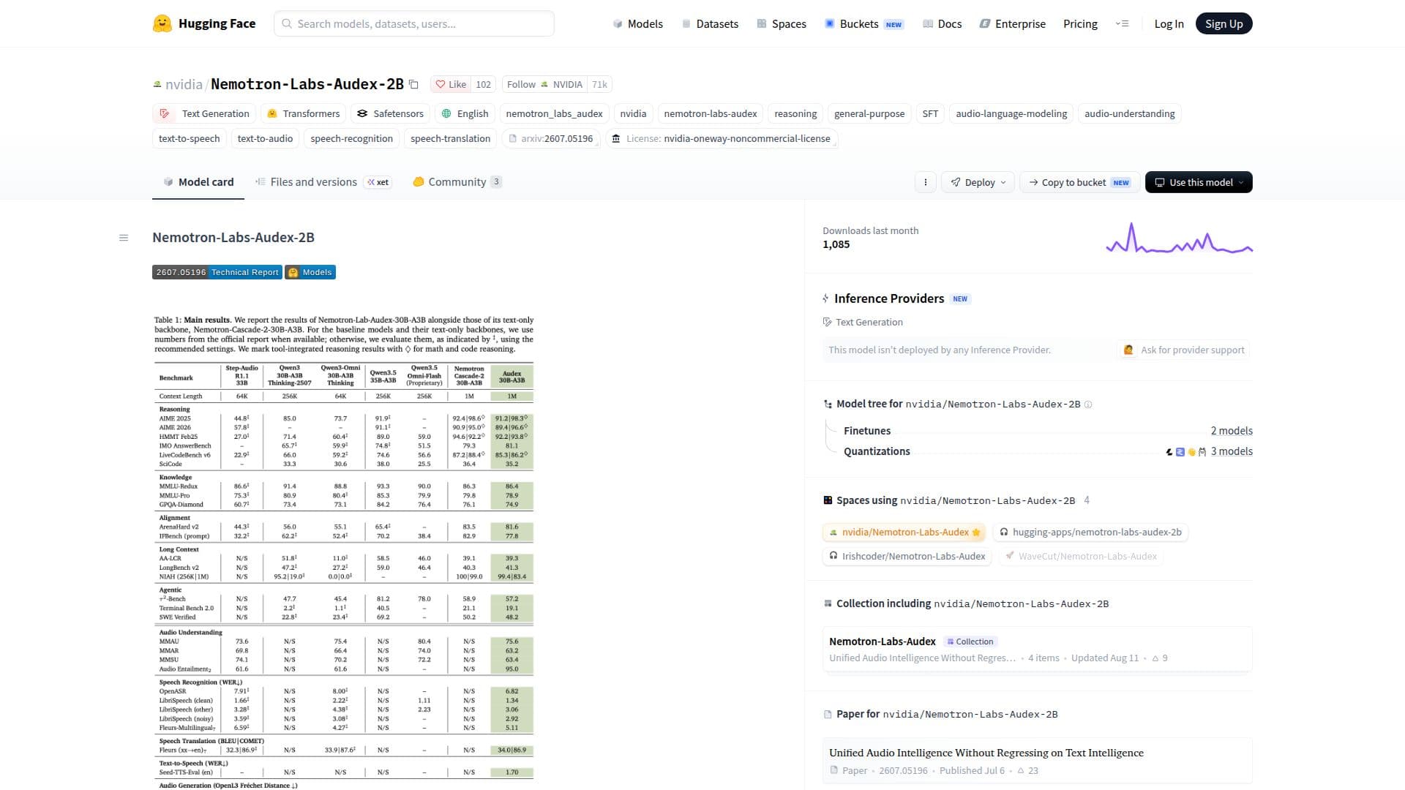1405x790 pixels.
Task: Open the Enterprise page
Action: pyautogui.click(x=1012, y=23)
